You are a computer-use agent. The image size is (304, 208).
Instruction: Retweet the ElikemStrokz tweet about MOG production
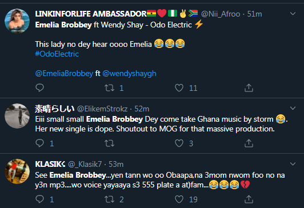[x=109, y=143]
